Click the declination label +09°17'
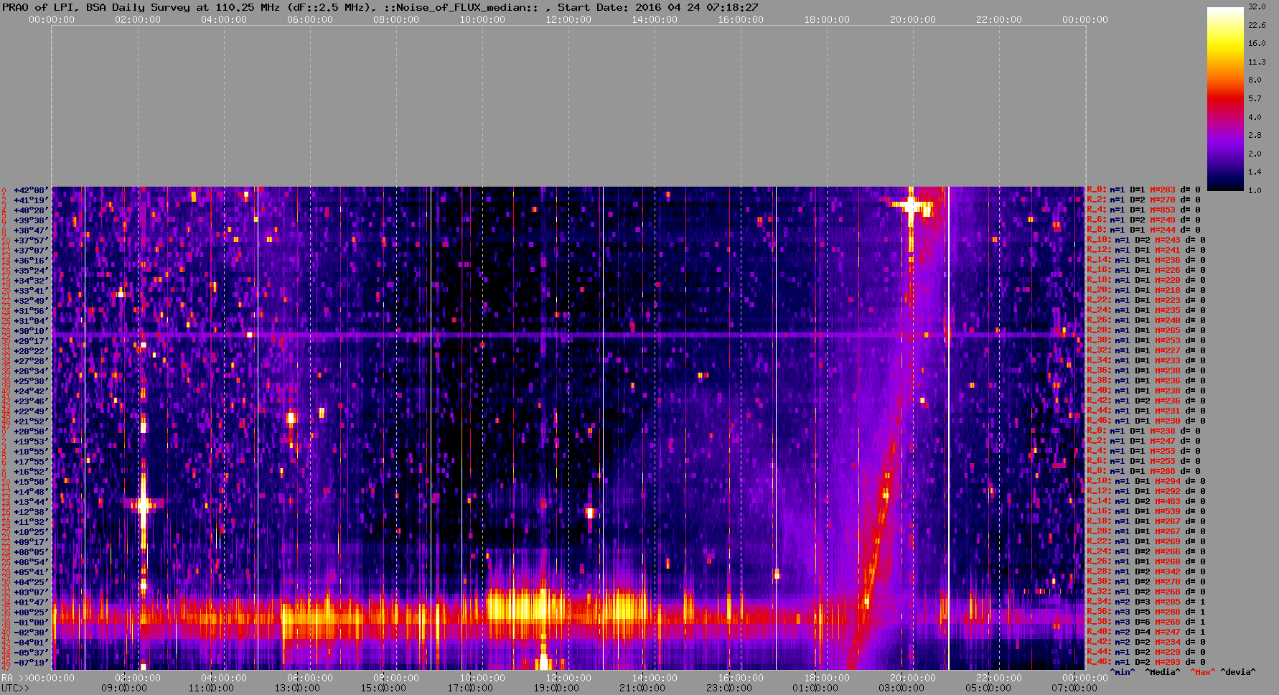The height and width of the screenshot is (695, 1279). point(31,542)
